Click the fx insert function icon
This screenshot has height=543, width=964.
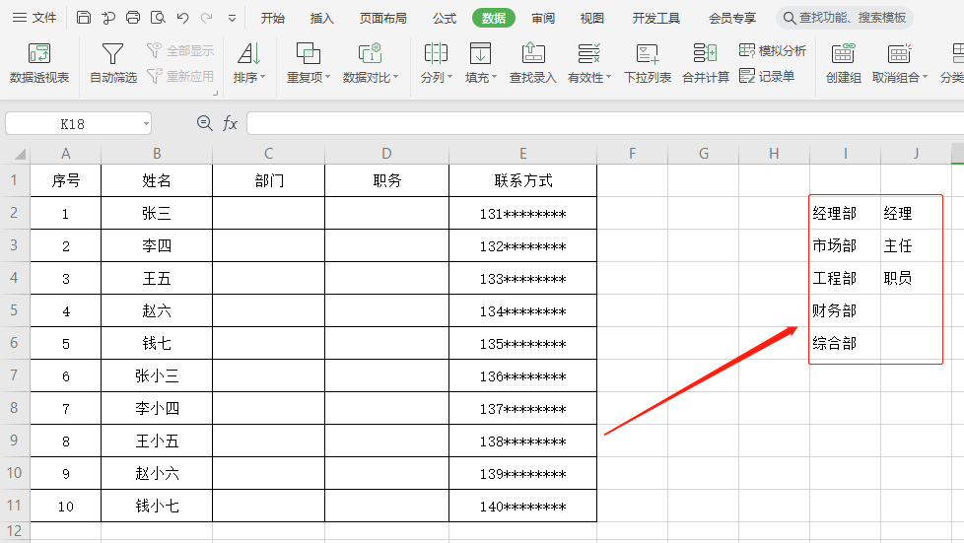230,123
